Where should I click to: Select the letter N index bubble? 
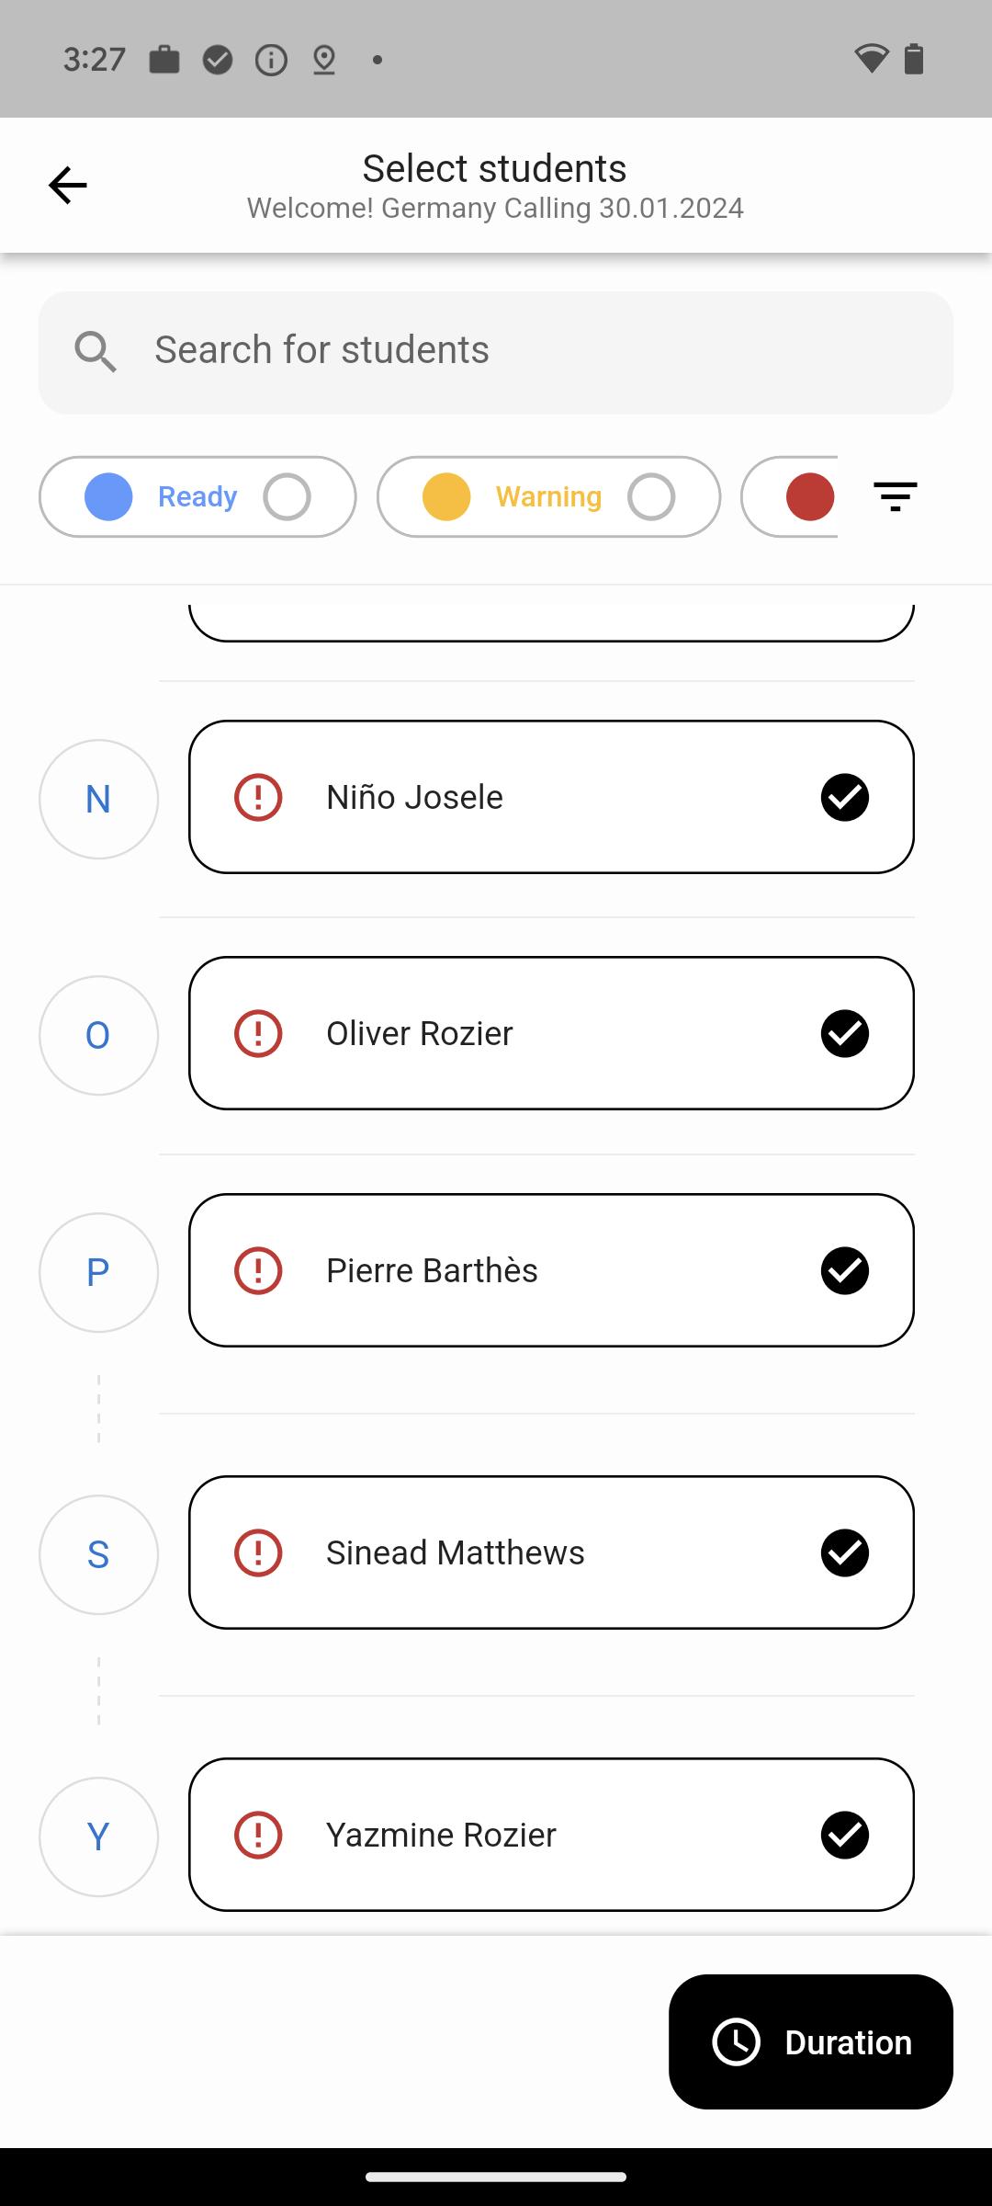tap(98, 800)
